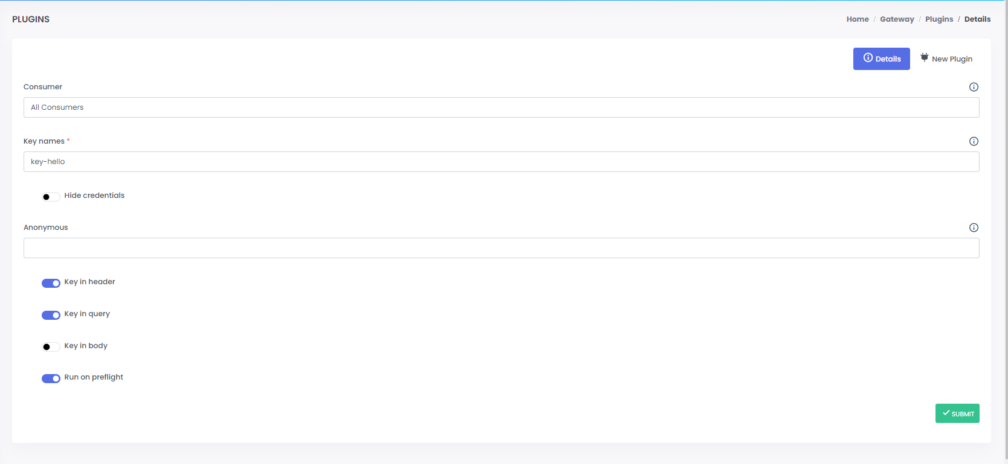Screen dimensions: 1008x464
Task: Click the plug icon beside New Plugin
Action: point(924,58)
